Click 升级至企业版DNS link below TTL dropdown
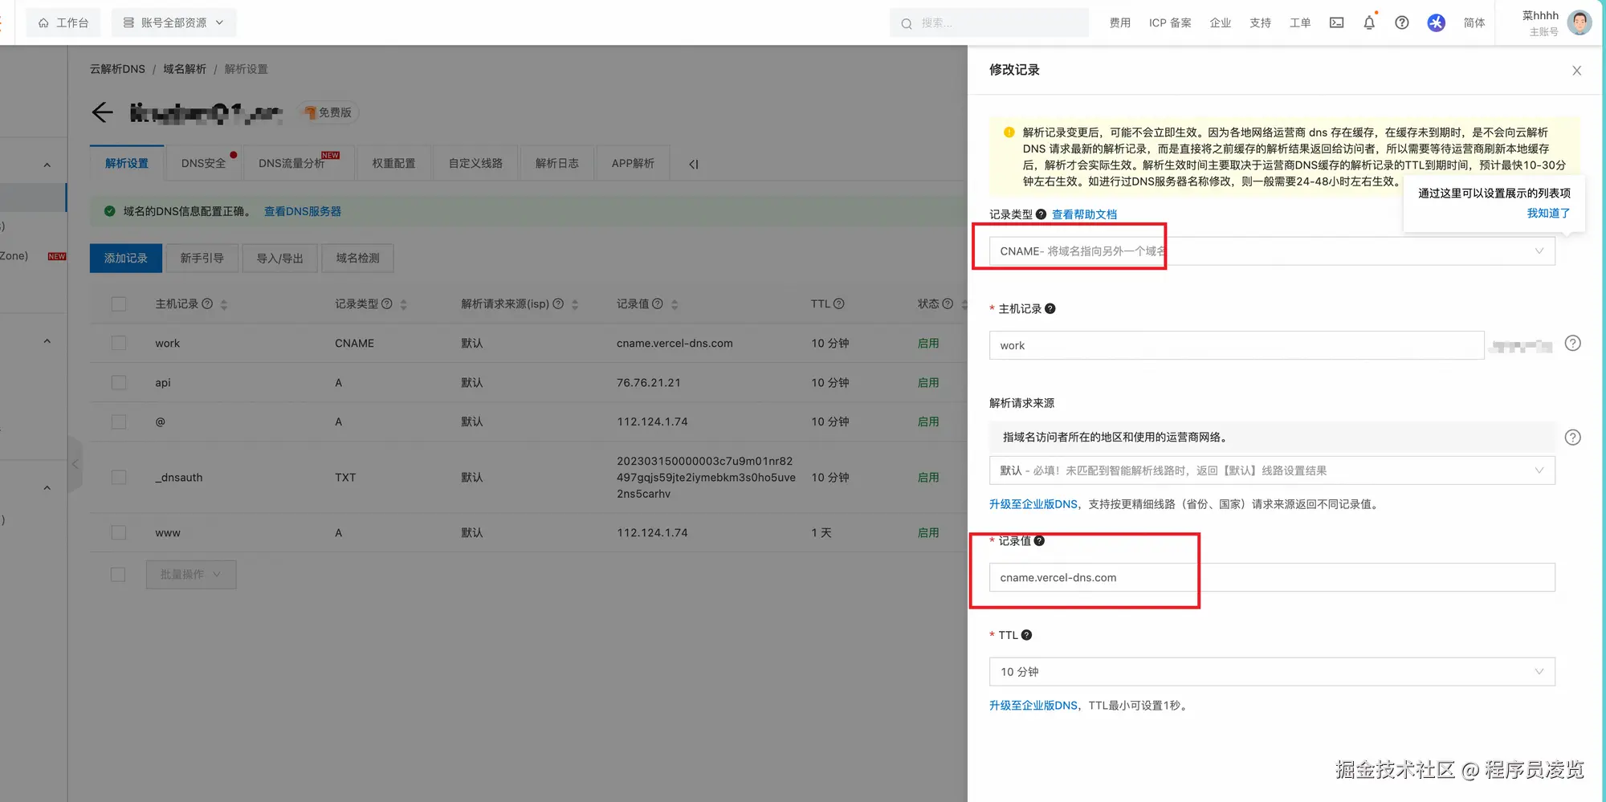Viewport: 1606px width, 802px height. pos(1033,706)
